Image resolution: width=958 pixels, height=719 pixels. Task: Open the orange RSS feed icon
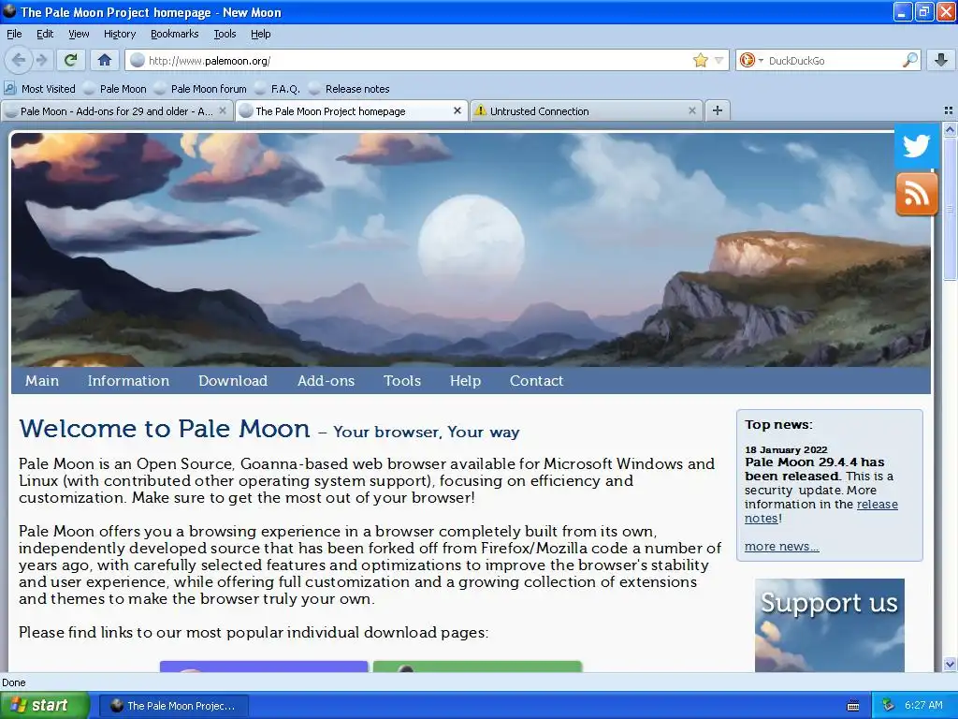pos(917,195)
